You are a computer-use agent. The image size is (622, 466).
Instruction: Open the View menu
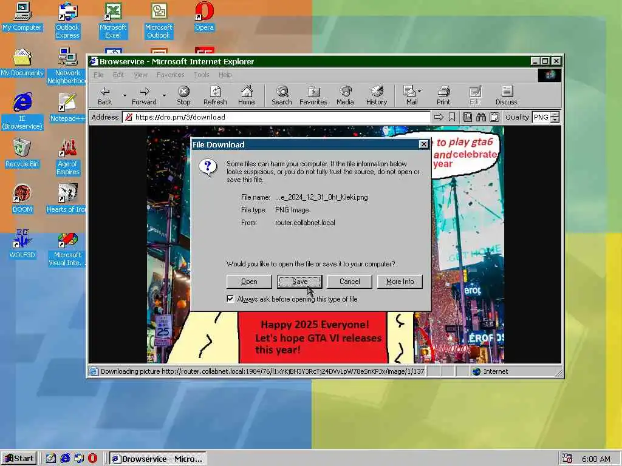tap(140, 75)
